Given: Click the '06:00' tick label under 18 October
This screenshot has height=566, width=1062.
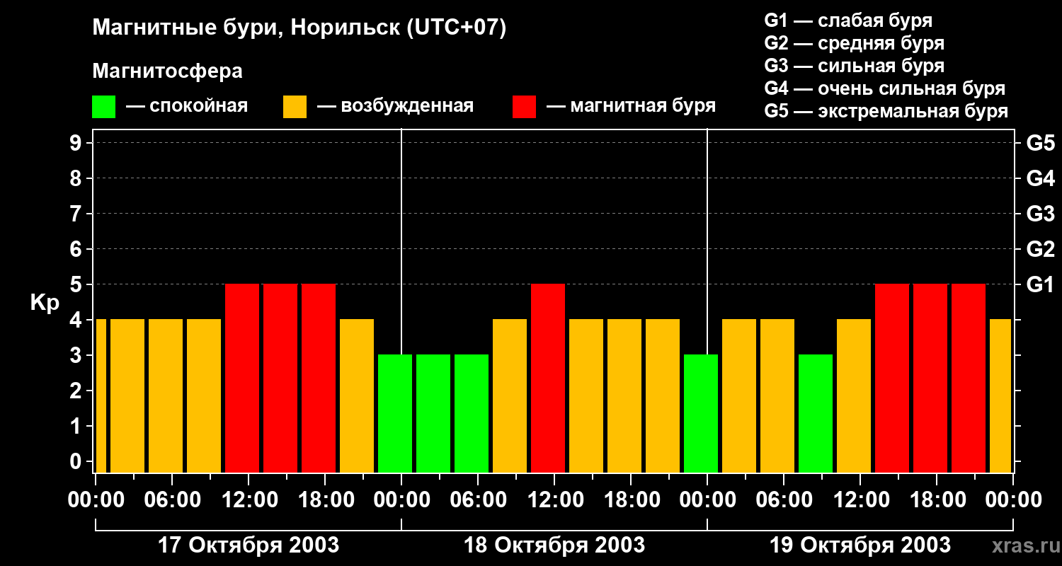Looking at the screenshot, I should tap(478, 499).
